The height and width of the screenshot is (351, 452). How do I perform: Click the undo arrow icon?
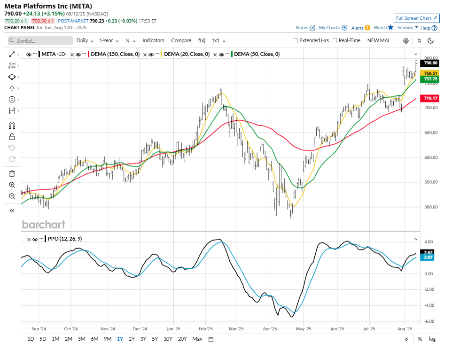pos(12,148)
